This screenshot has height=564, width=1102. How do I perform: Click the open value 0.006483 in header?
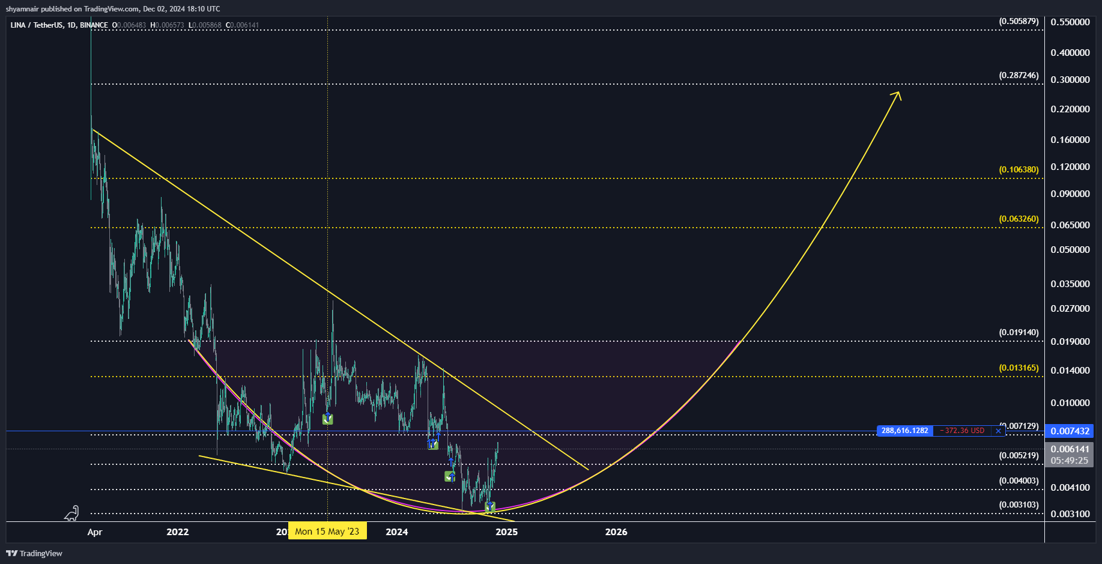tap(132, 25)
